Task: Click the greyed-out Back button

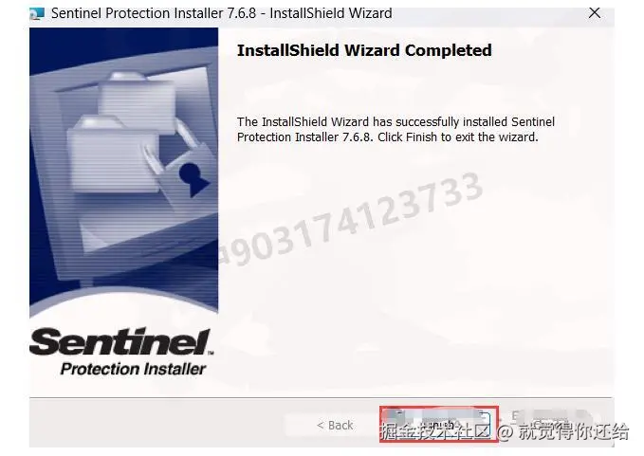Action: [335, 426]
